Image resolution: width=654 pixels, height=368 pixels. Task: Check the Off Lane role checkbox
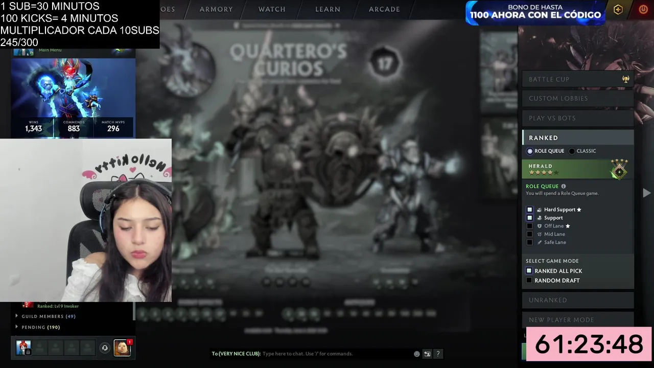tap(529, 226)
